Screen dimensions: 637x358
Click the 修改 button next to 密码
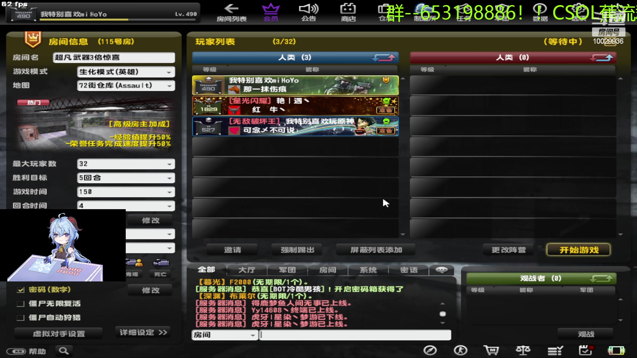pyautogui.click(x=150, y=290)
